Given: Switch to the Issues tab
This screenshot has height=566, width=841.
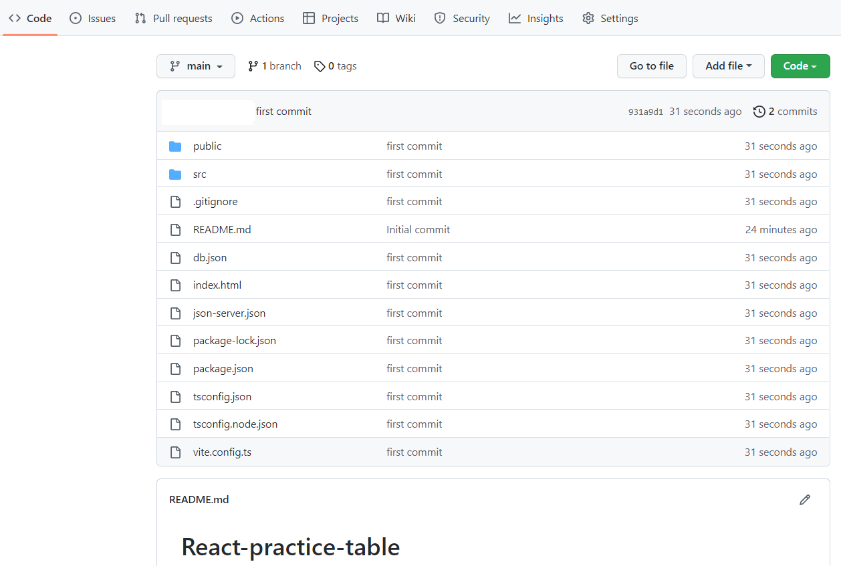Looking at the screenshot, I should point(93,18).
